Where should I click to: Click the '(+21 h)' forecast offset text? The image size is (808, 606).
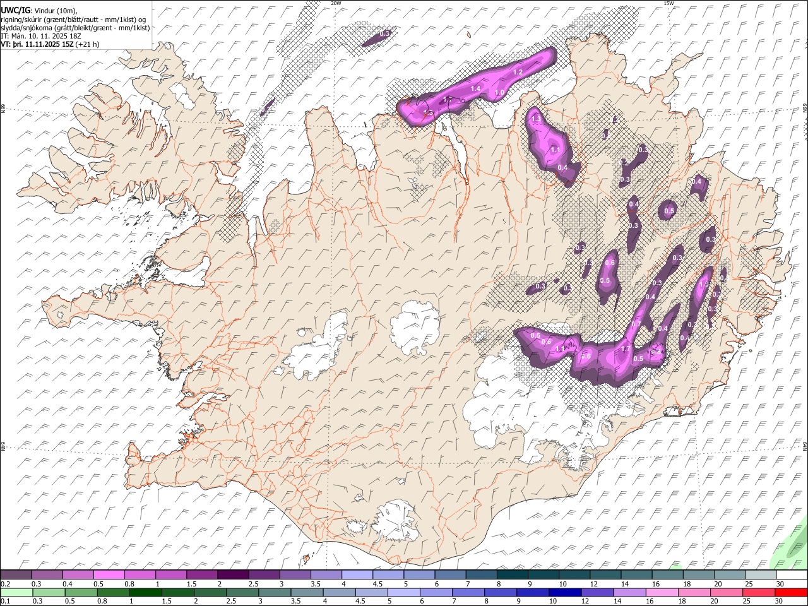click(x=87, y=44)
